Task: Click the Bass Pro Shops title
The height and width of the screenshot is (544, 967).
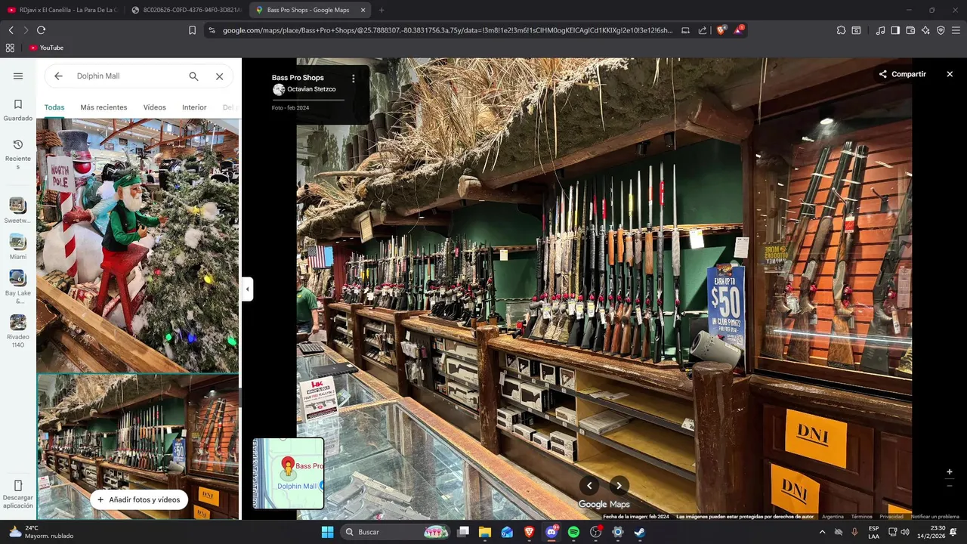Action: [298, 77]
